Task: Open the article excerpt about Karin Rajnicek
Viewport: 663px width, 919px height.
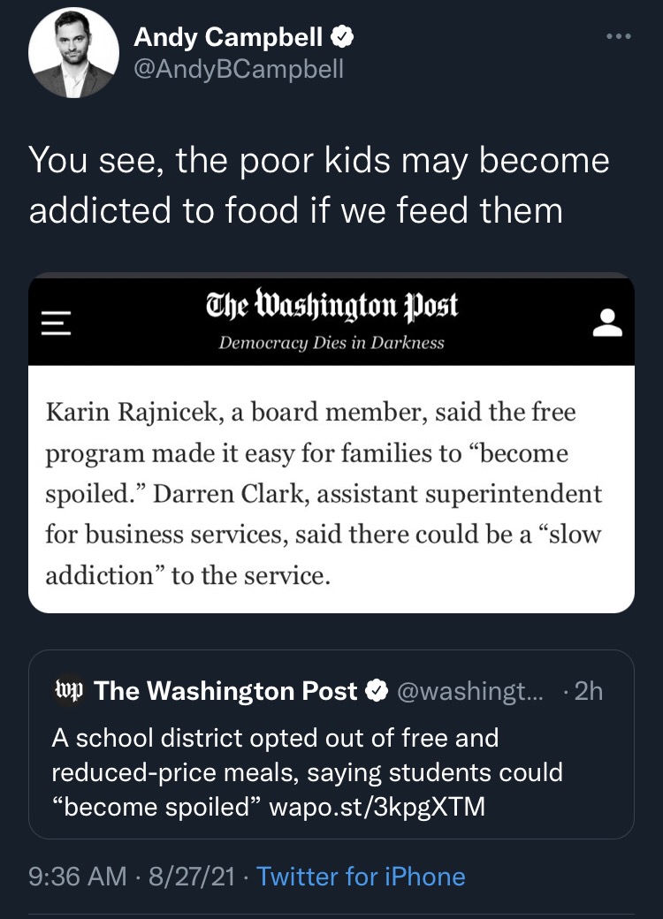Action: click(324, 493)
